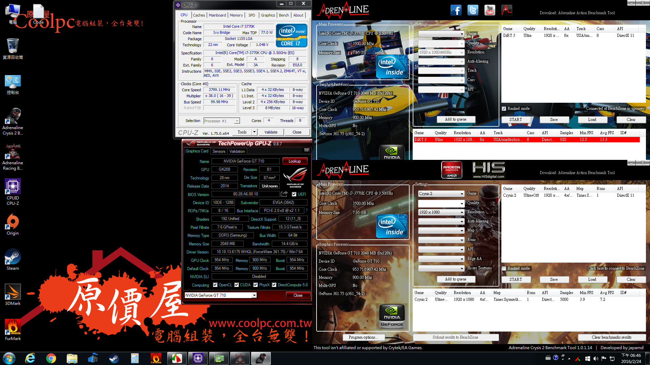The height and width of the screenshot is (365, 650).
Task: Click the Windows Start orb
Action: point(9,358)
